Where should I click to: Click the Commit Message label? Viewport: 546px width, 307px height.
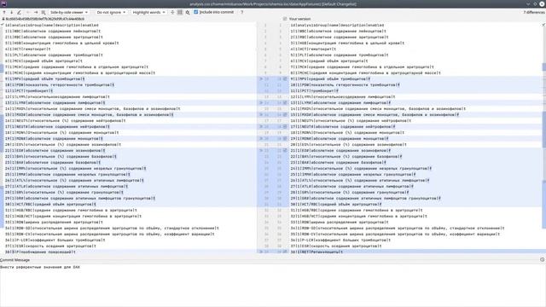point(15,260)
